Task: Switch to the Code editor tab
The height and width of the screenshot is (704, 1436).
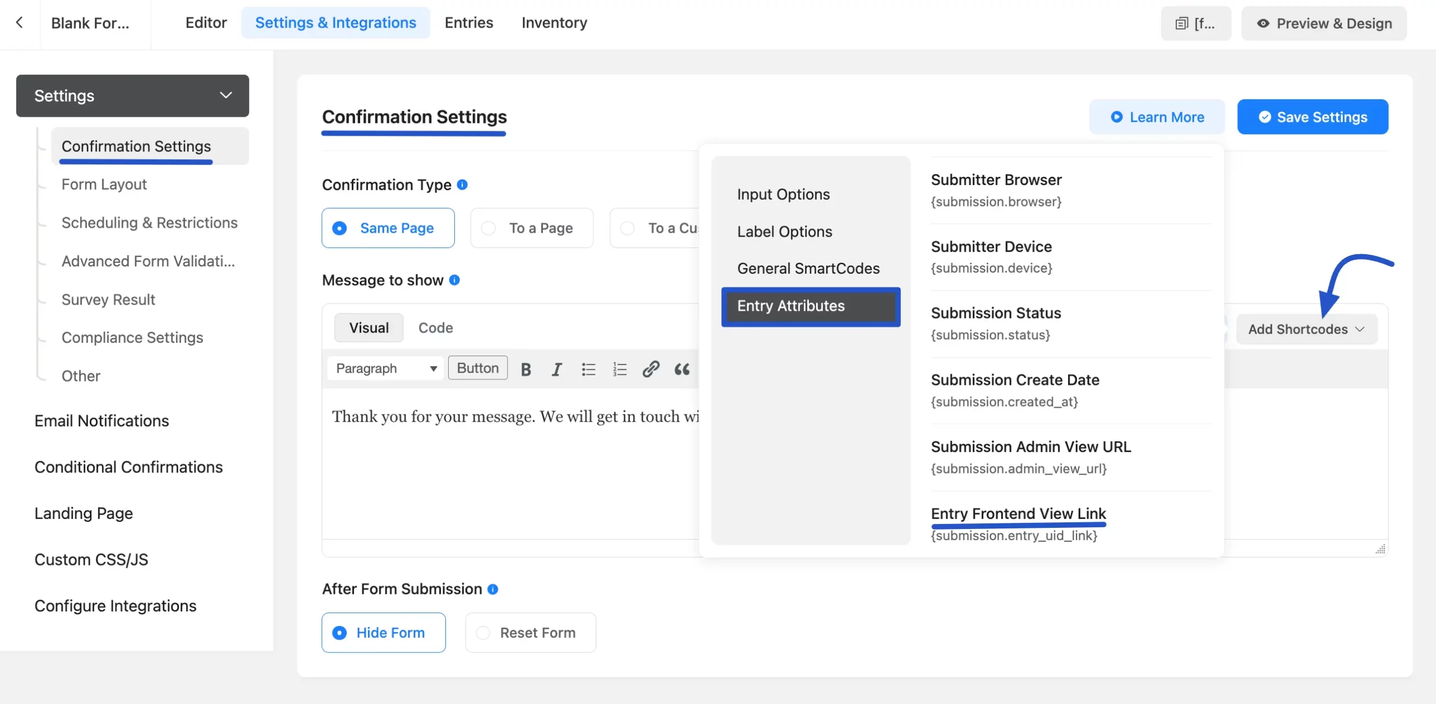Action: [435, 328]
